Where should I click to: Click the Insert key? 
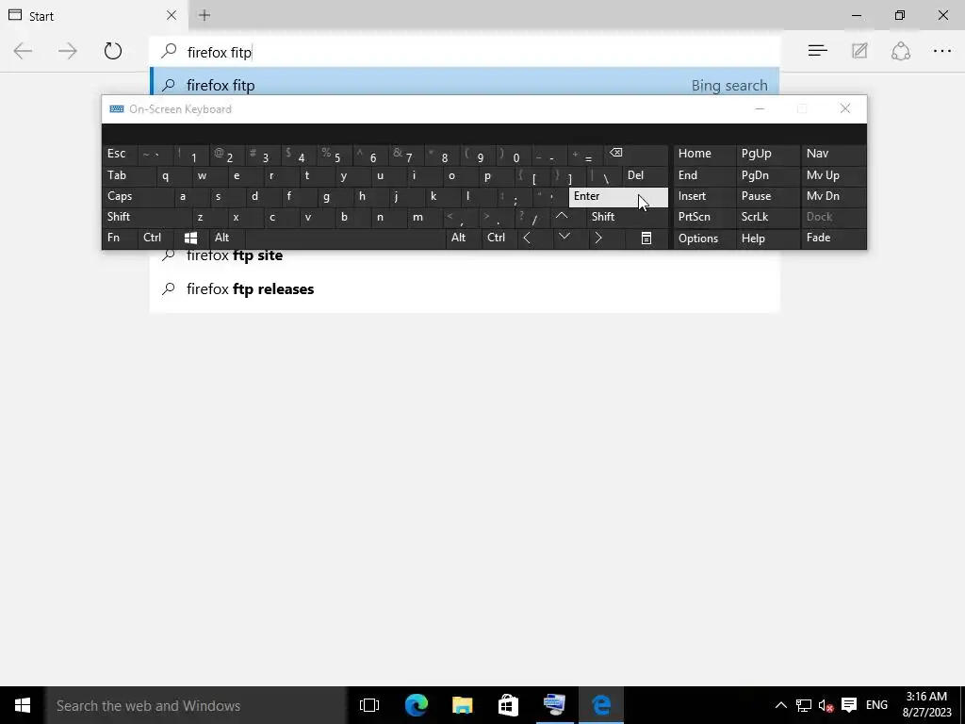tap(704, 196)
